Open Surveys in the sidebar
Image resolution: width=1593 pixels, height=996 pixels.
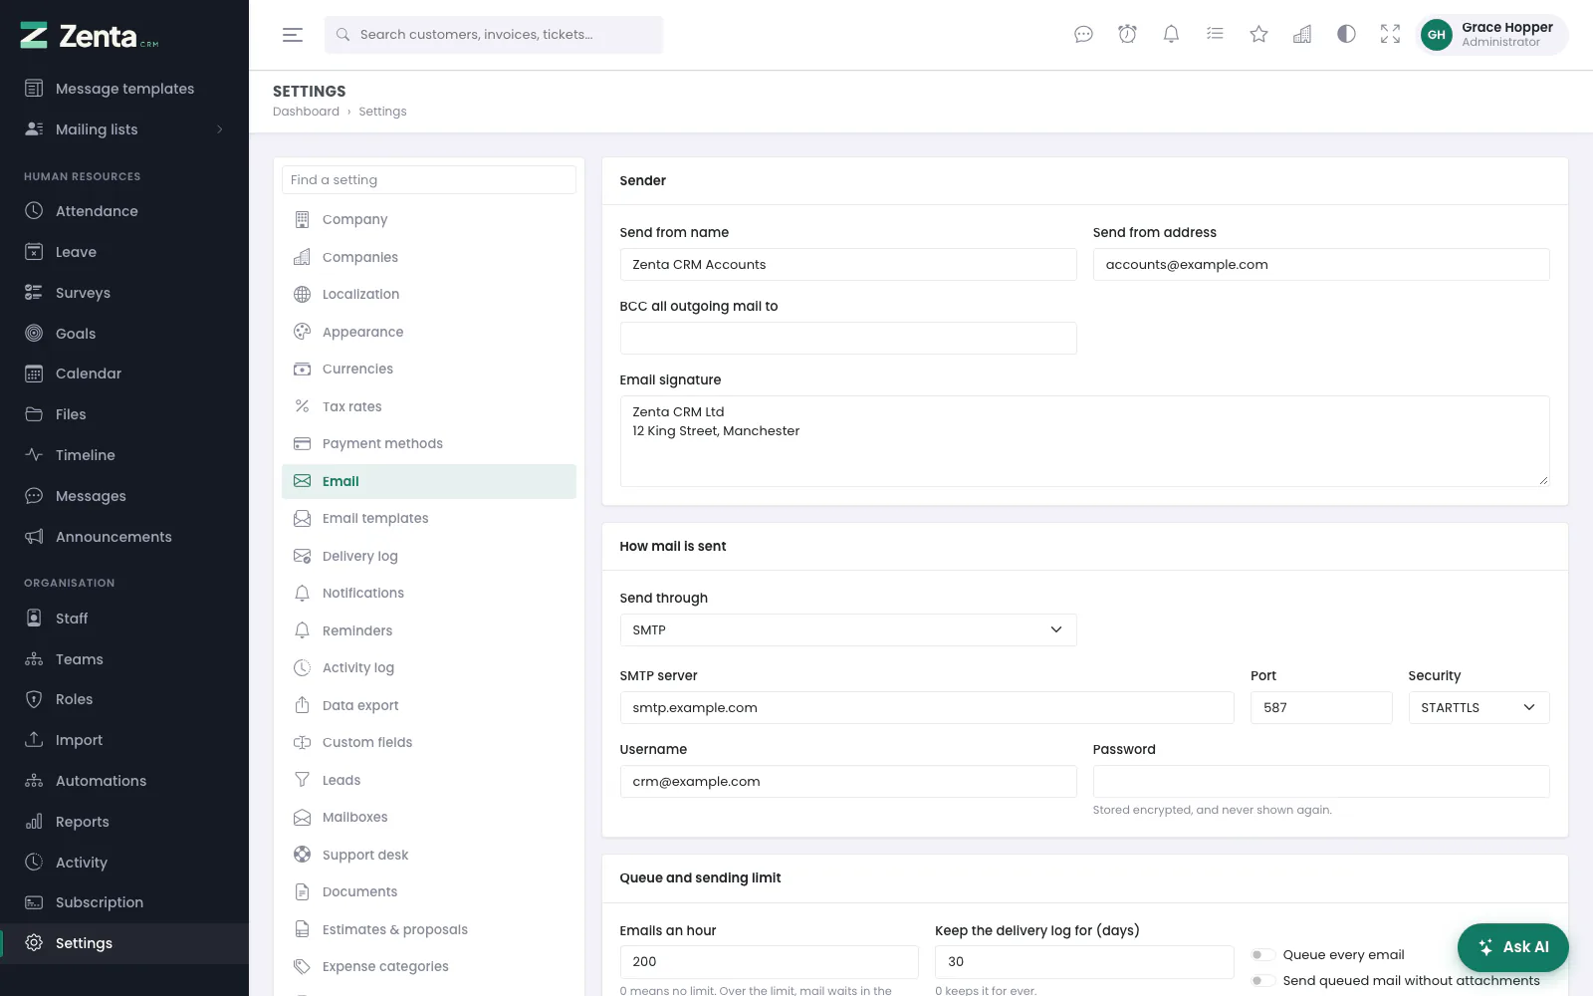pyautogui.click(x=124, y=293)
